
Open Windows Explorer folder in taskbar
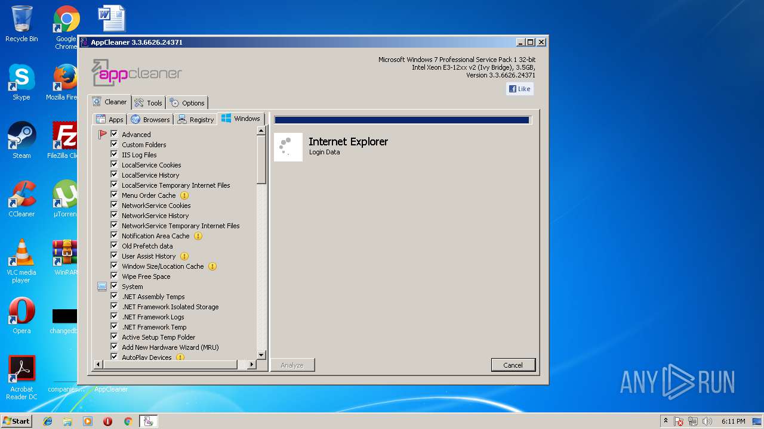click(x=67, y=421)
